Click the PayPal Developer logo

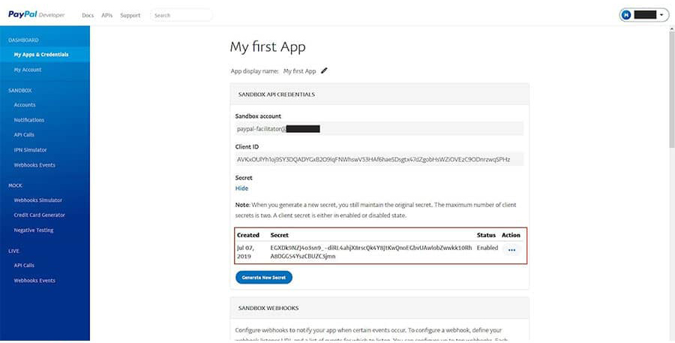[x=36, y=14]
